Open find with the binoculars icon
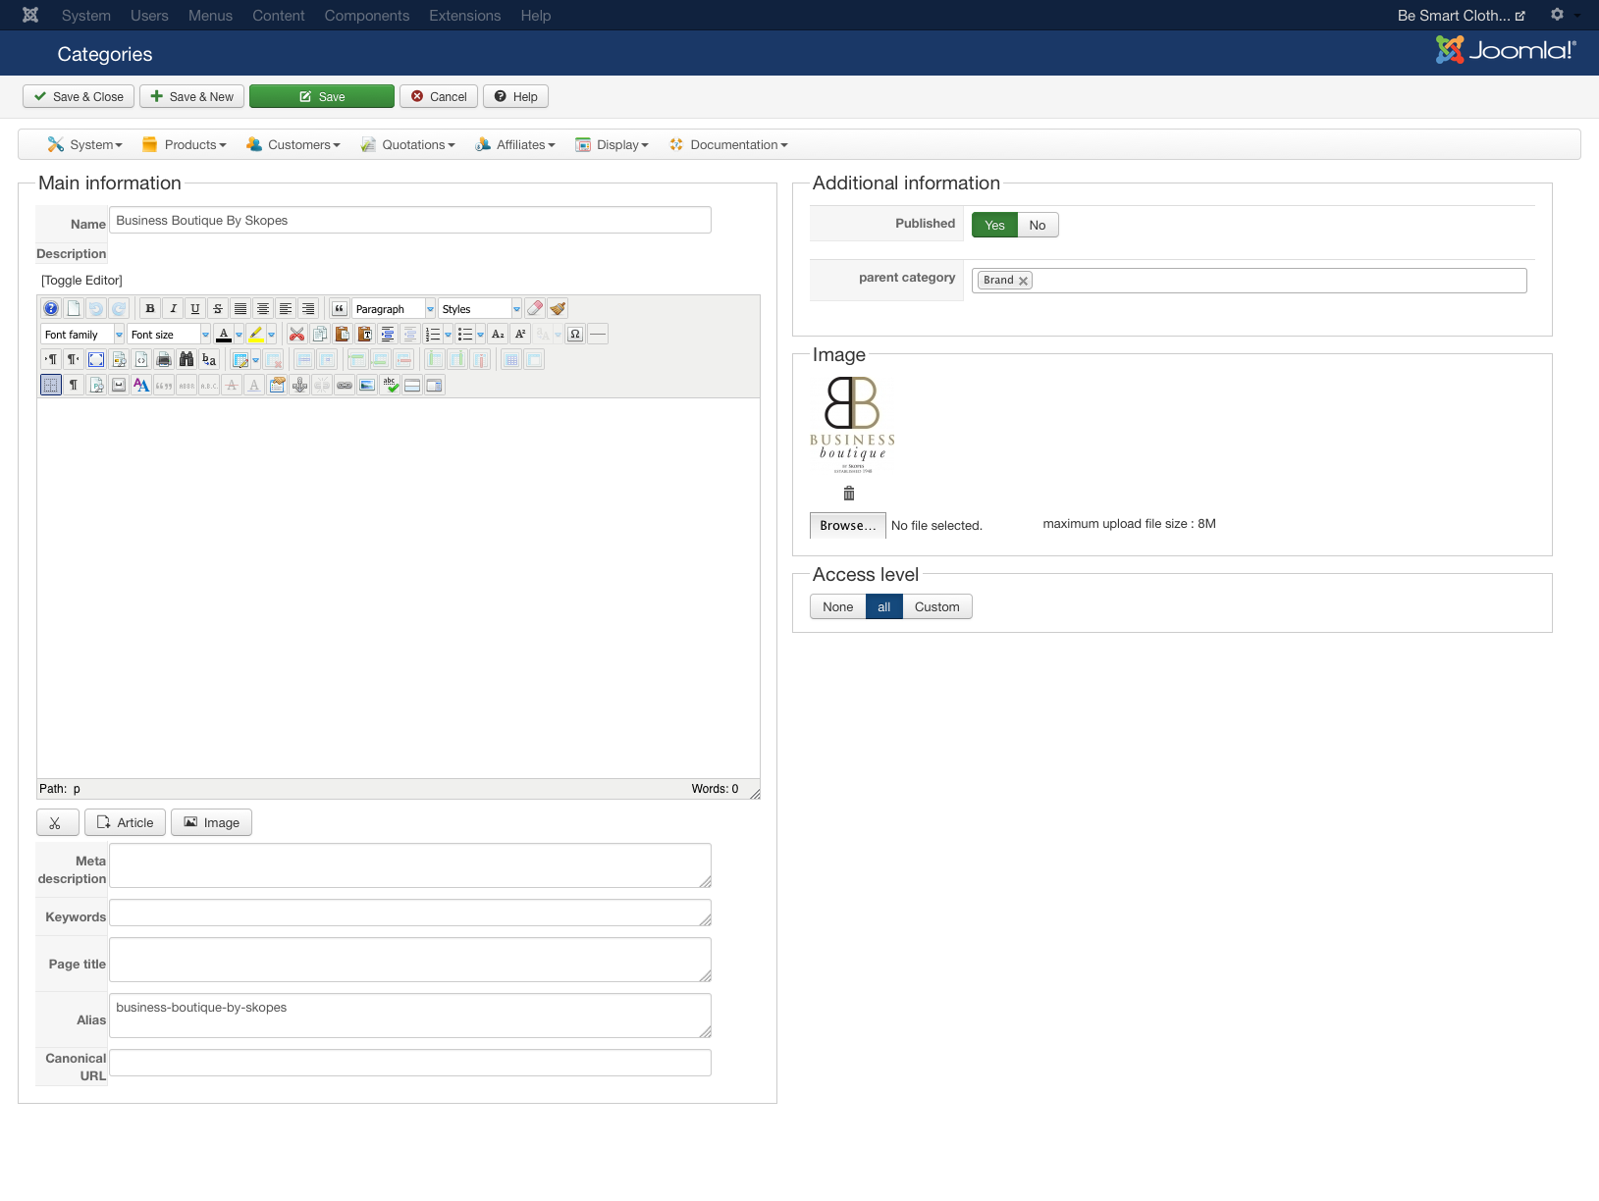The height and width of the screenshot is (1201, 1599). [x=187, y=360]
